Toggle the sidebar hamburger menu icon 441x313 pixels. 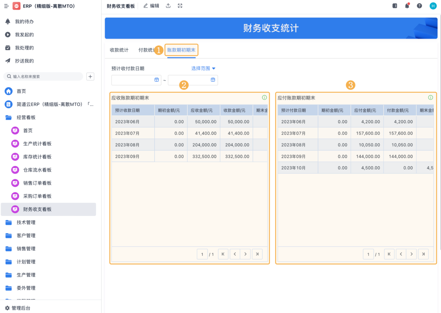[x=6, y=6]
